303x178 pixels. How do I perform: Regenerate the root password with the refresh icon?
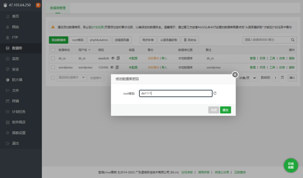click(215, 93)
